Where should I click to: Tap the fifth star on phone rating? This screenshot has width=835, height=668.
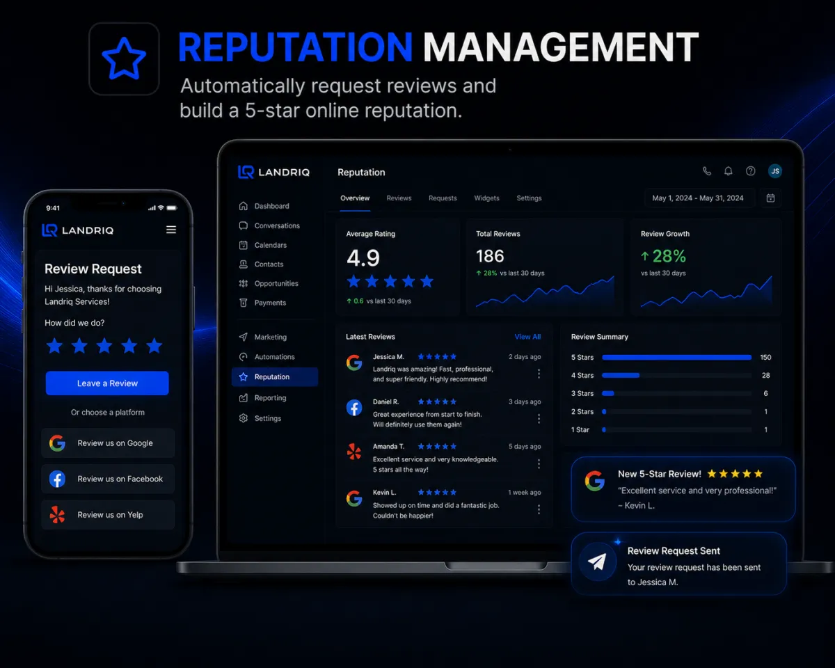tap(154, 346)
